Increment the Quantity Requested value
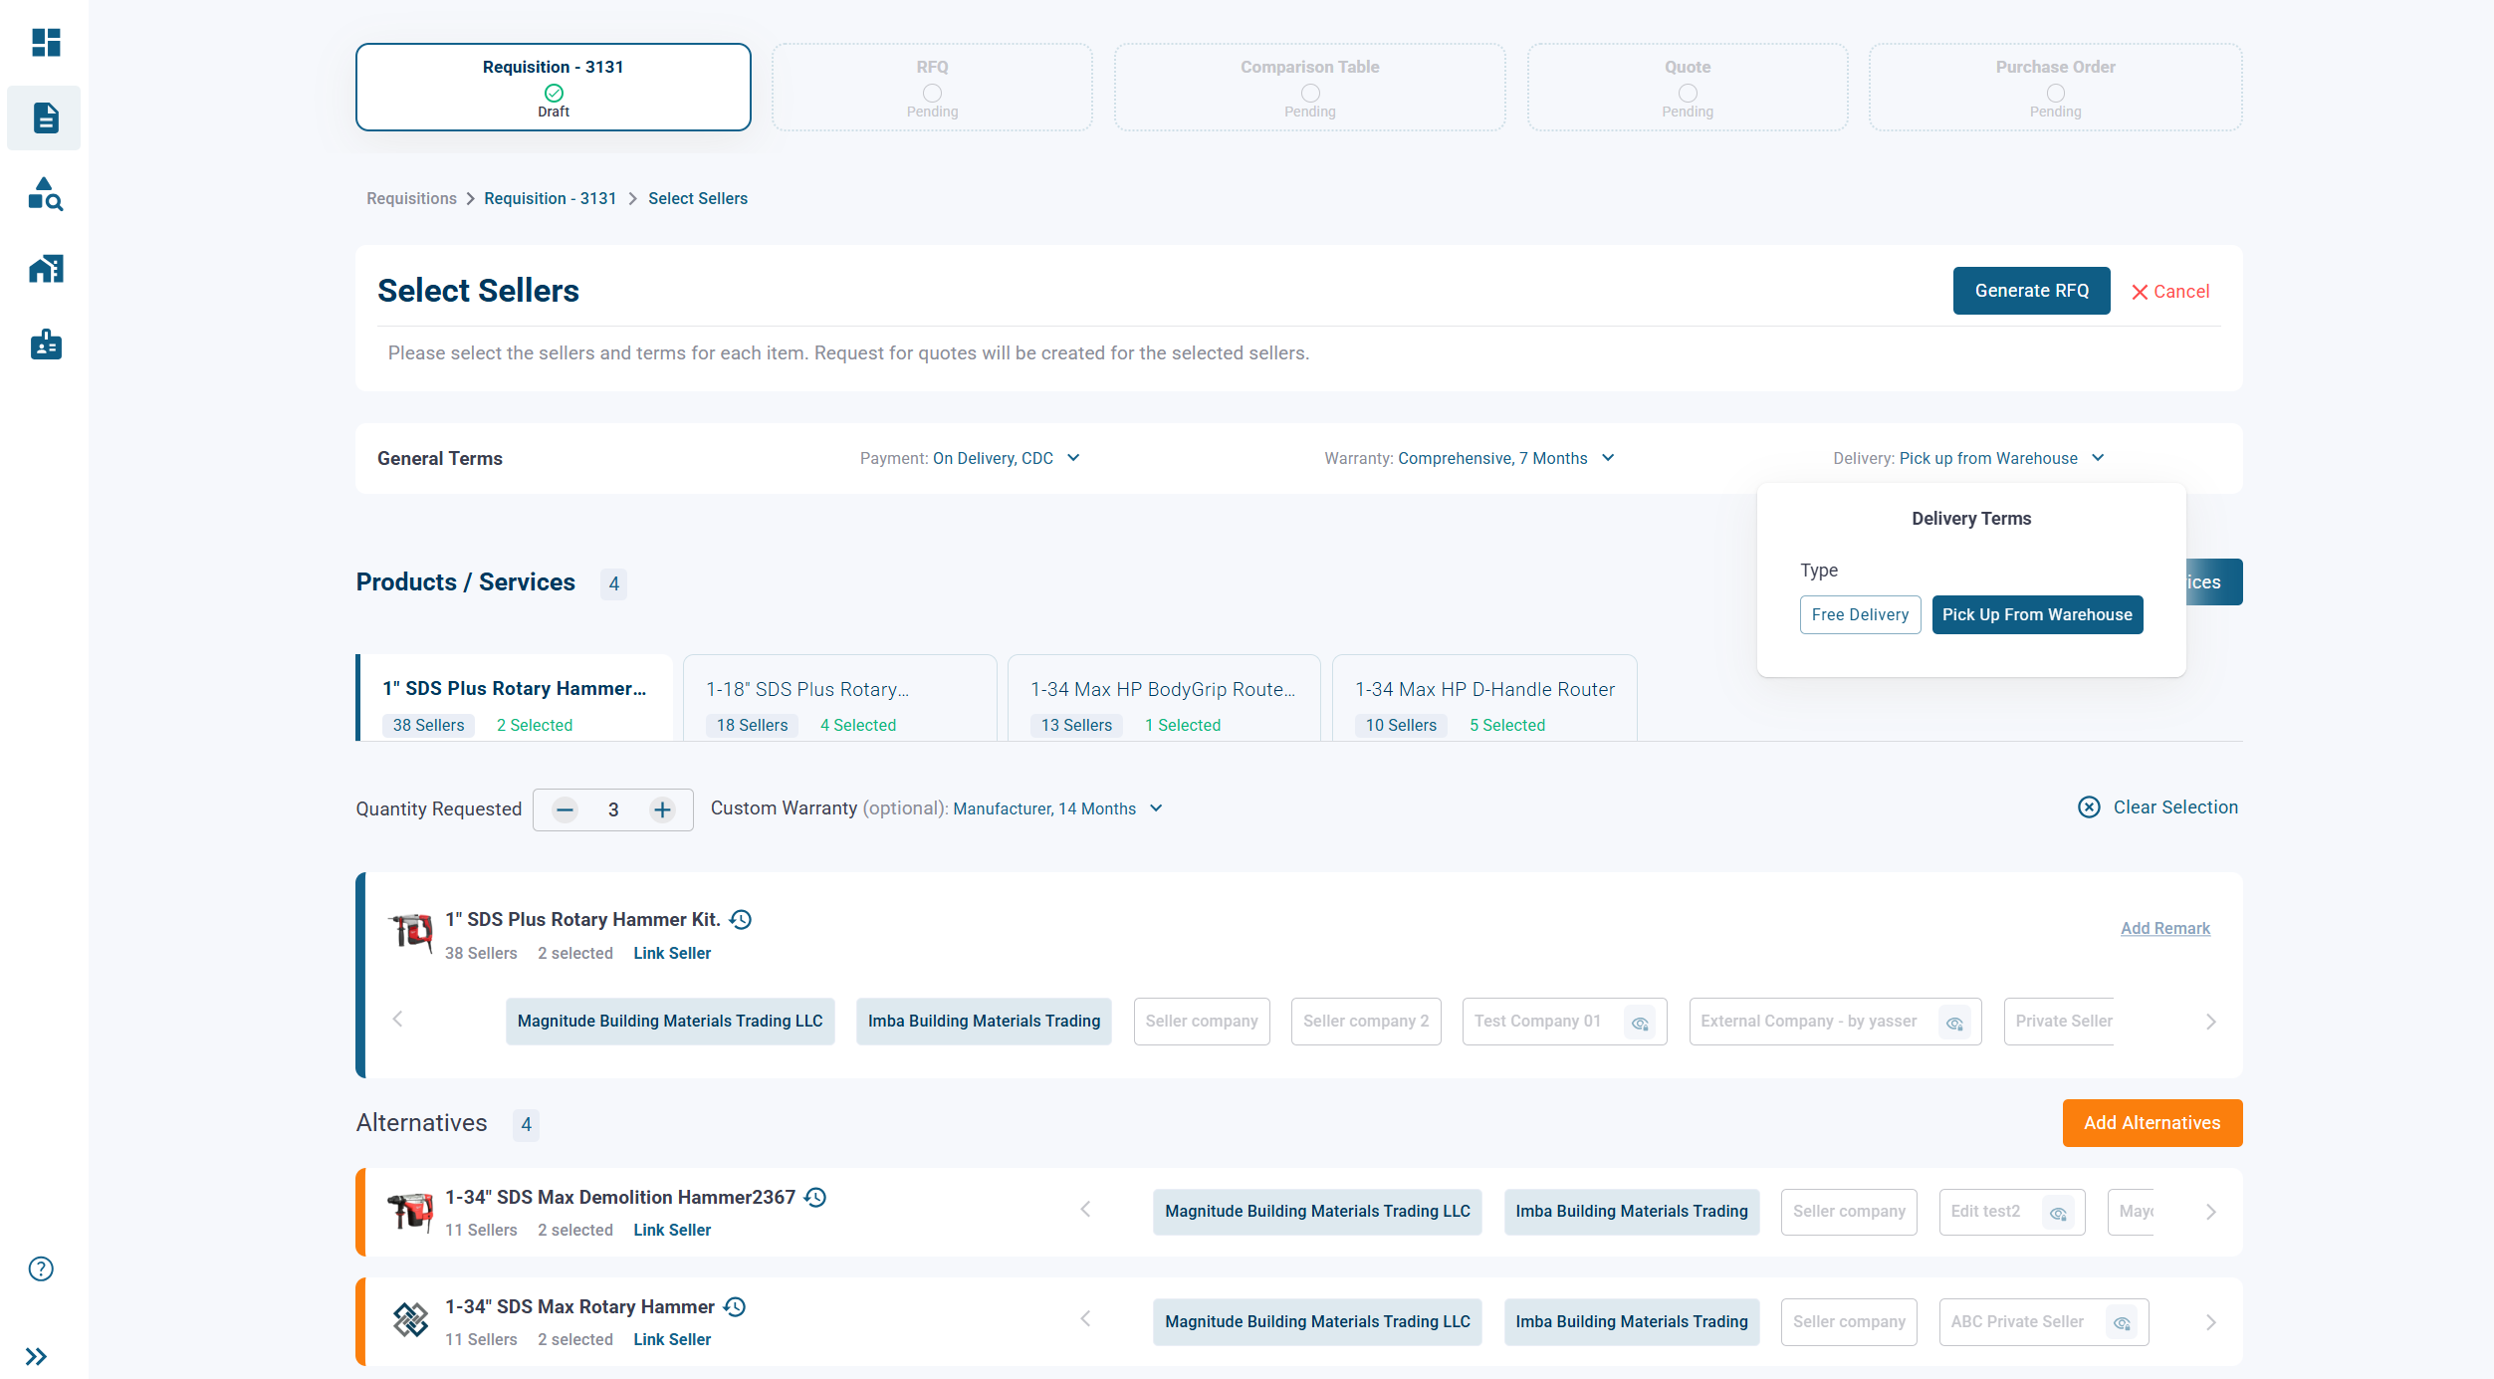The height and width of the screenshot is (1379, 2494). (662, 809)
